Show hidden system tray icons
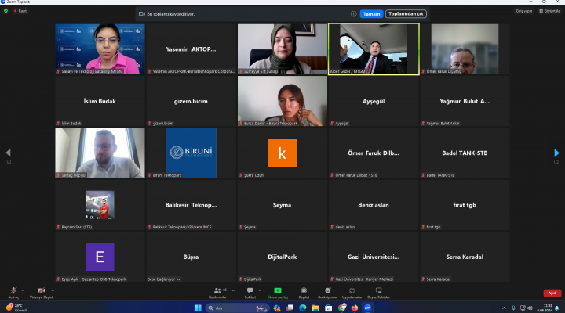565x313 pixels. tap(504, 308)
